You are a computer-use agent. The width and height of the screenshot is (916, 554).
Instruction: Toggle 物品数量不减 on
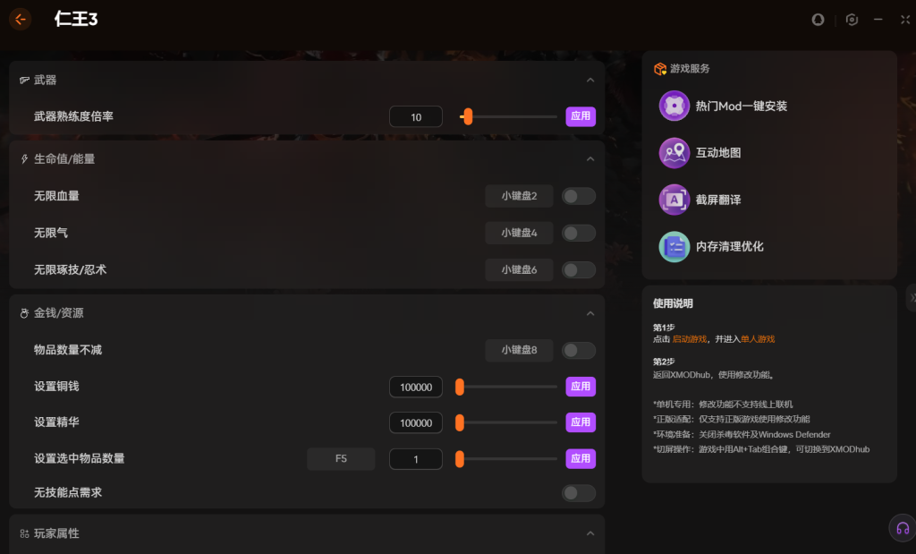pyautogui.click(x=578, y=350)
